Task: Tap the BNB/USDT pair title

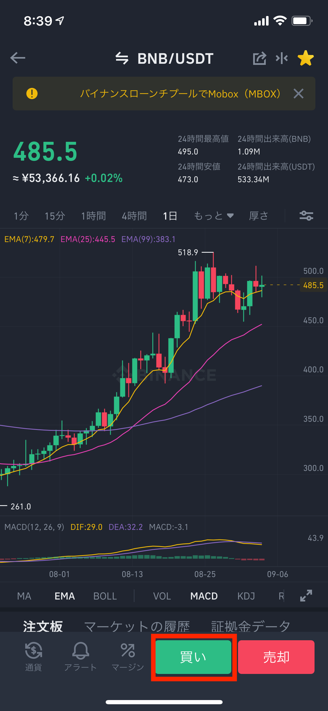Action: click(175, 58)
